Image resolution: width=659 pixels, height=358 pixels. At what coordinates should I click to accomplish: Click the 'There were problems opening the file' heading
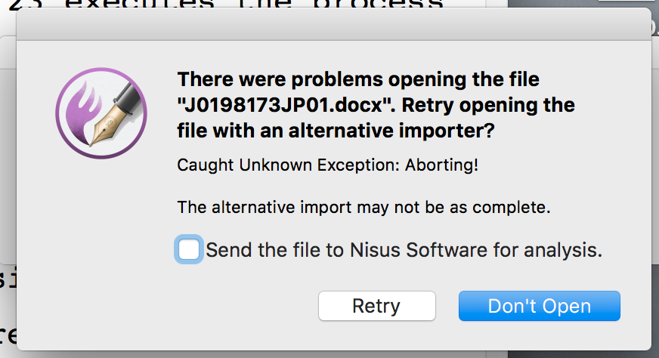point(358,79)
